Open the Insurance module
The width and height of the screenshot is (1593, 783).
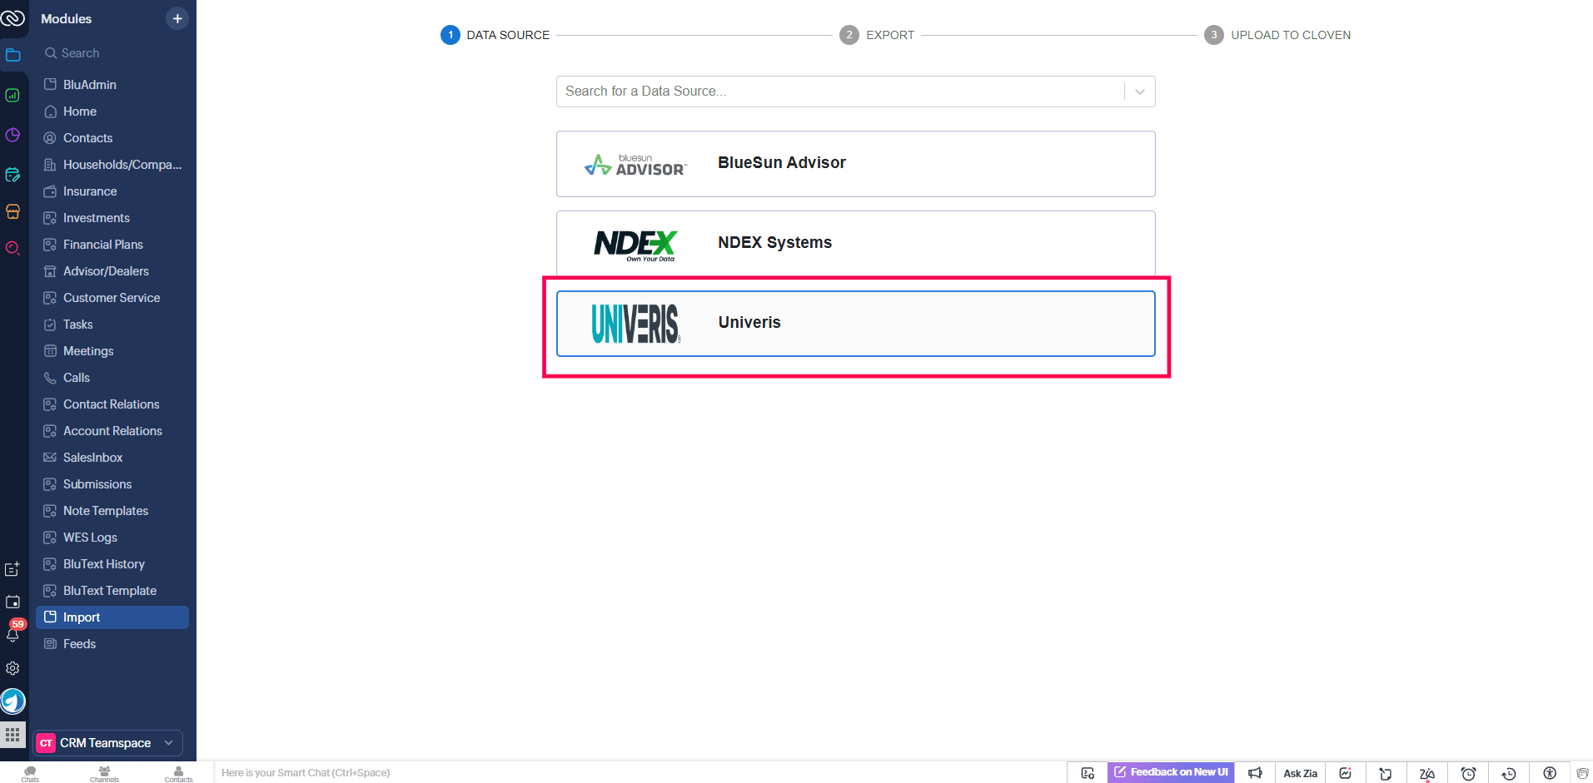112,191
